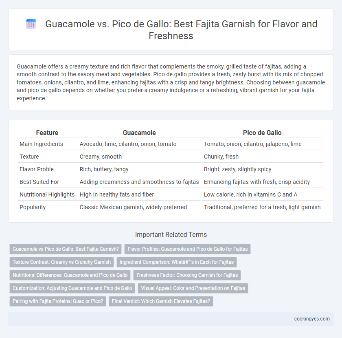This screenshot has width=342, height=338.
Task: Select the 'Pico de Gallo' column header
Action: coord(262,133)
